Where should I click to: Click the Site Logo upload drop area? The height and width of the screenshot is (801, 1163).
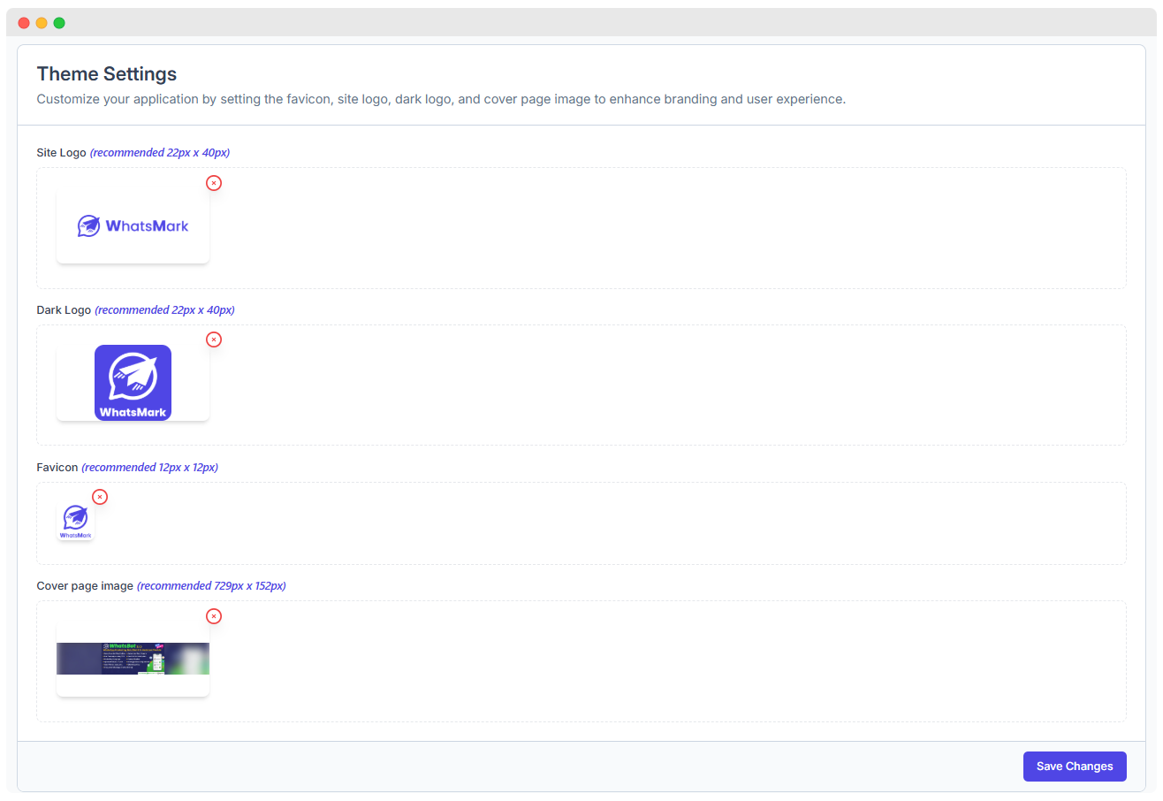pos(581,228)
